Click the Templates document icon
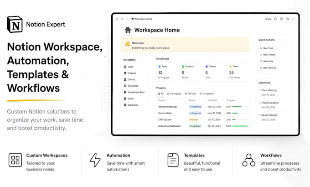This screenshot has width=310, height=187. (x=173, y=160)
